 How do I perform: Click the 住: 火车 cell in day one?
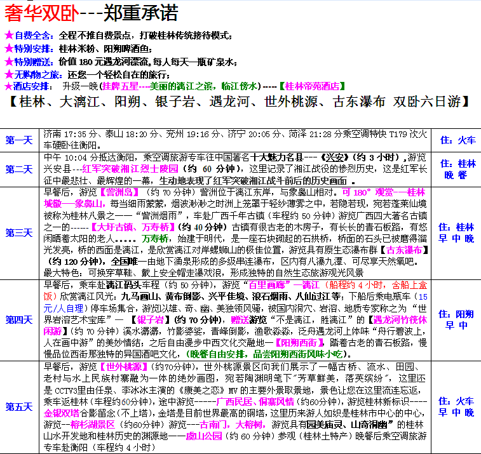457,140
